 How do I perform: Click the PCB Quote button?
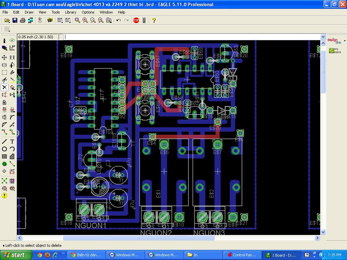click(335, 51)
